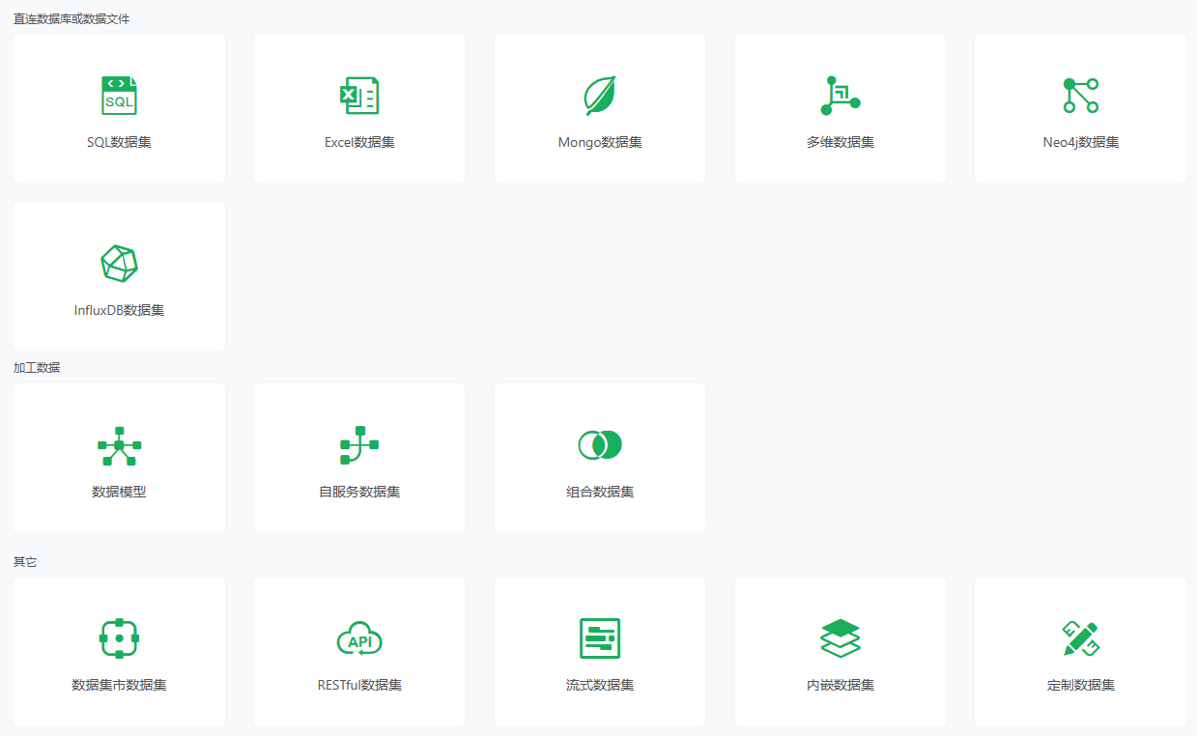Select the 多维数据集 label
This screenshot has width=1197, height=736.
[841, 143]
